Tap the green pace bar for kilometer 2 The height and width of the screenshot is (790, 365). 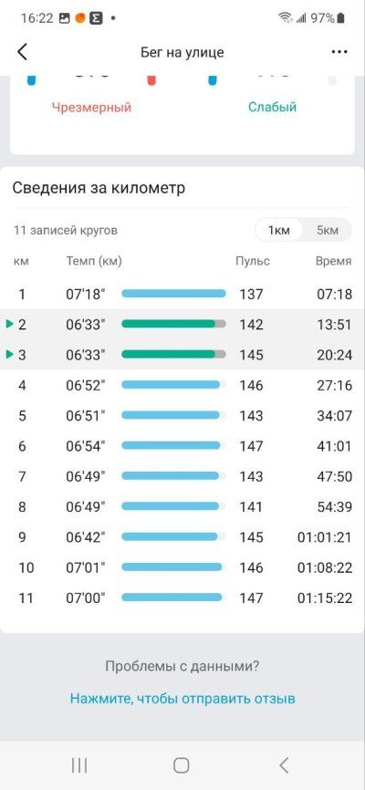point(173,324)
